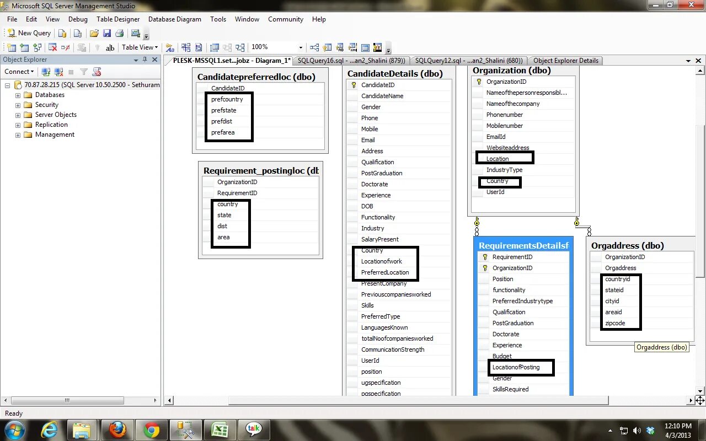Open the Tools menu
The width and height of the screenshot is (706, 441).
coord(218,19)
